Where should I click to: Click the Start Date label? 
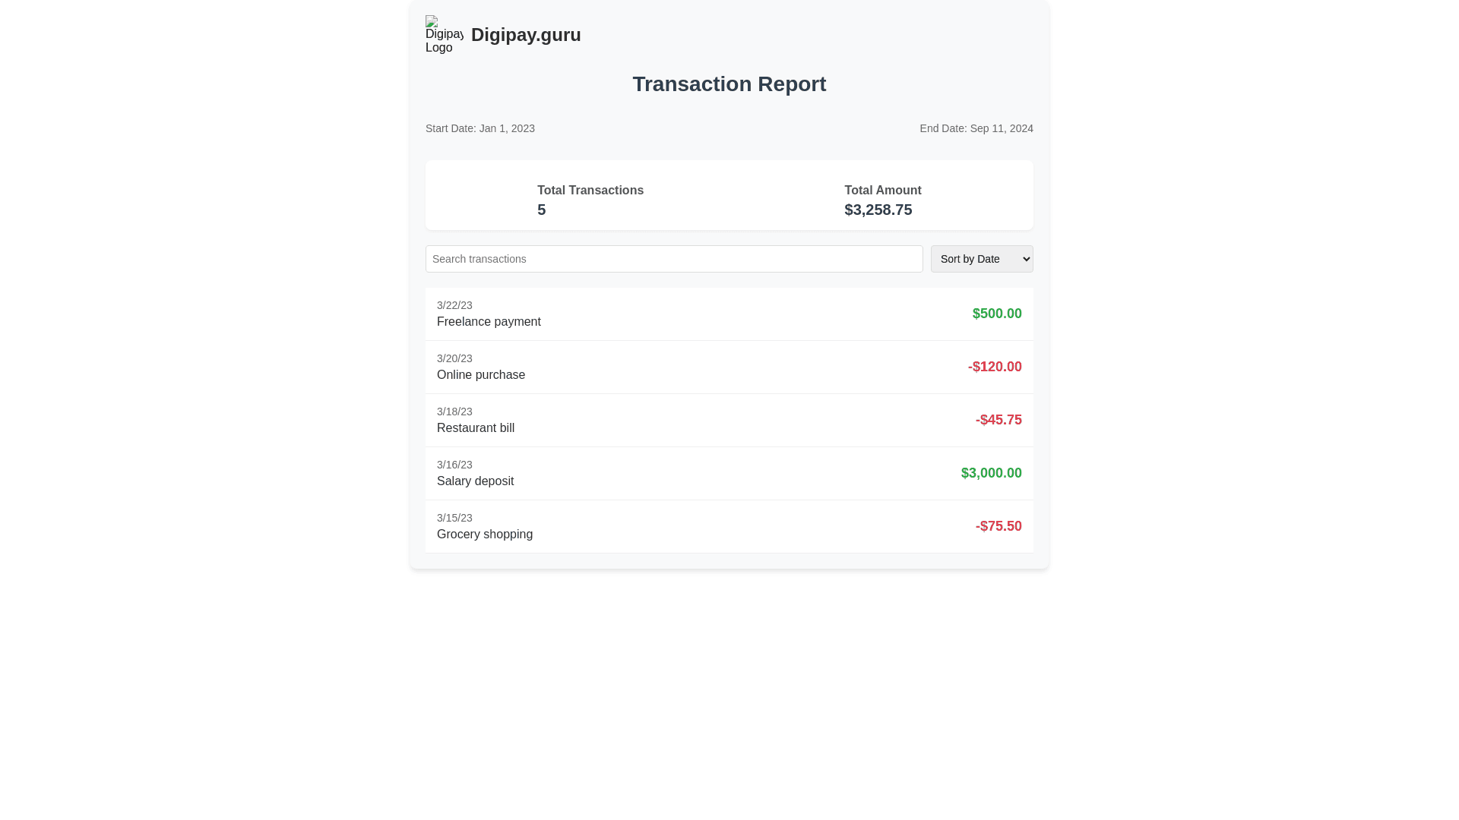coord(480,128)
